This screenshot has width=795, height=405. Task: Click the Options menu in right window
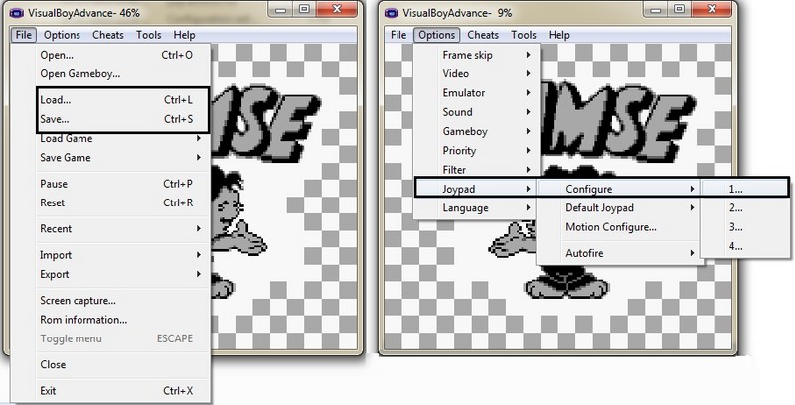437,35
